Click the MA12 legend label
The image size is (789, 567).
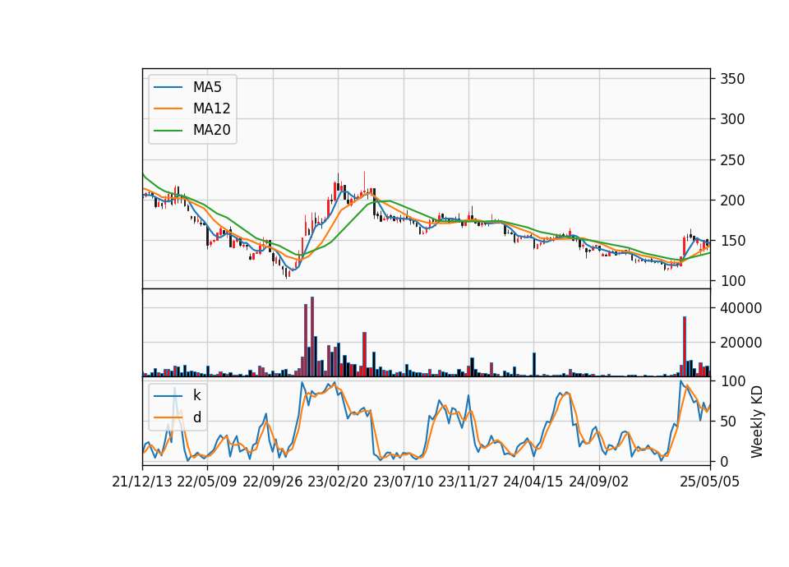click(211, 108)
